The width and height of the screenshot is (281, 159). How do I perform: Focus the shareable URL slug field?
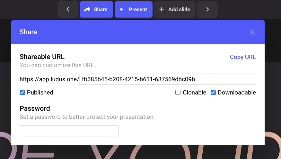pyautogui.click(x=167, y=79)
